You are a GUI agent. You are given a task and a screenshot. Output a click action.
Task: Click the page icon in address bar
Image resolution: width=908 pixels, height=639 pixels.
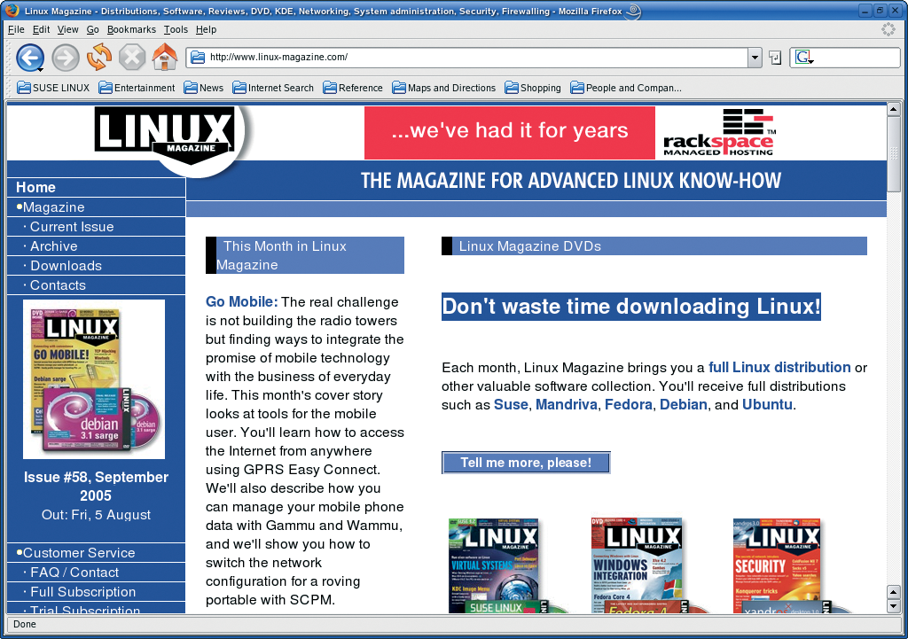pos(198,58)
